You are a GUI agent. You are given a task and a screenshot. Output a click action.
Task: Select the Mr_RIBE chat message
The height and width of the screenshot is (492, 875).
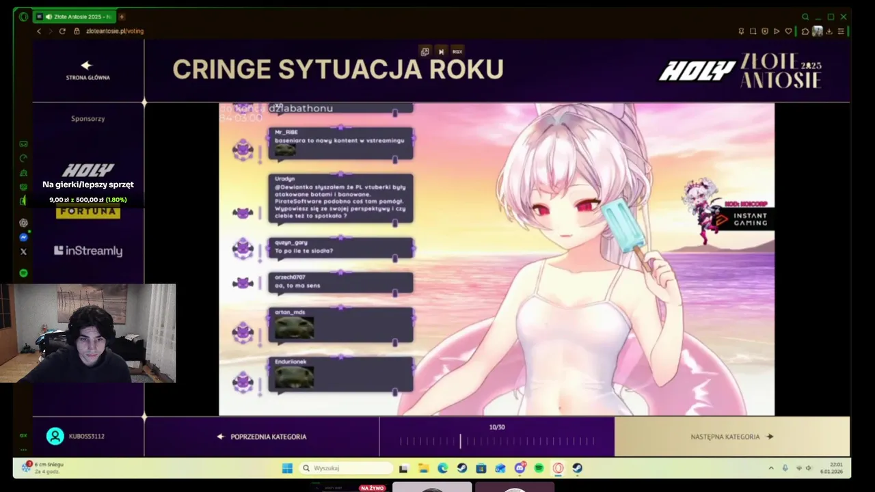pos(340,143)
